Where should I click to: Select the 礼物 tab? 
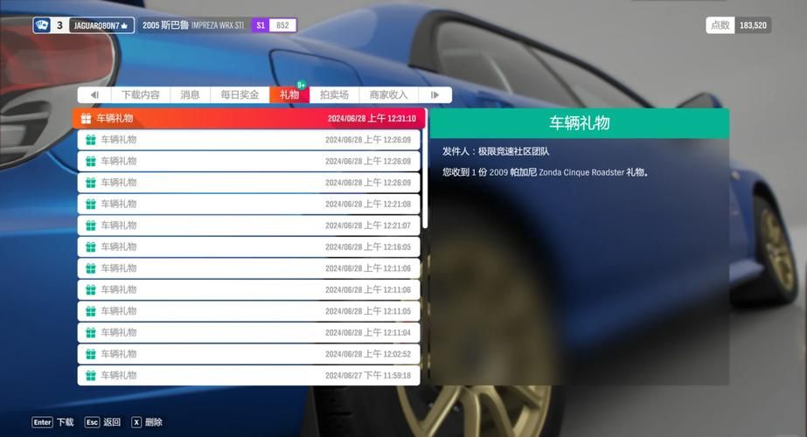(x=289, y=94)
